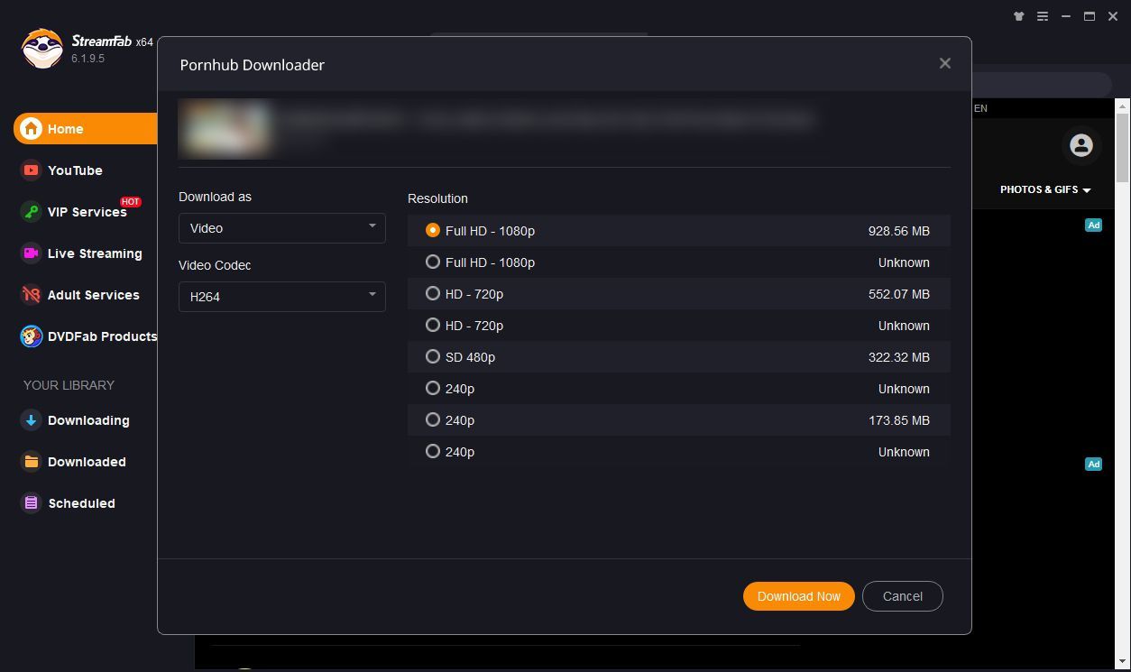Click the browser vertical scrollbar thumb
This screenshot has height=672, width=1131.
[1122, 147]
